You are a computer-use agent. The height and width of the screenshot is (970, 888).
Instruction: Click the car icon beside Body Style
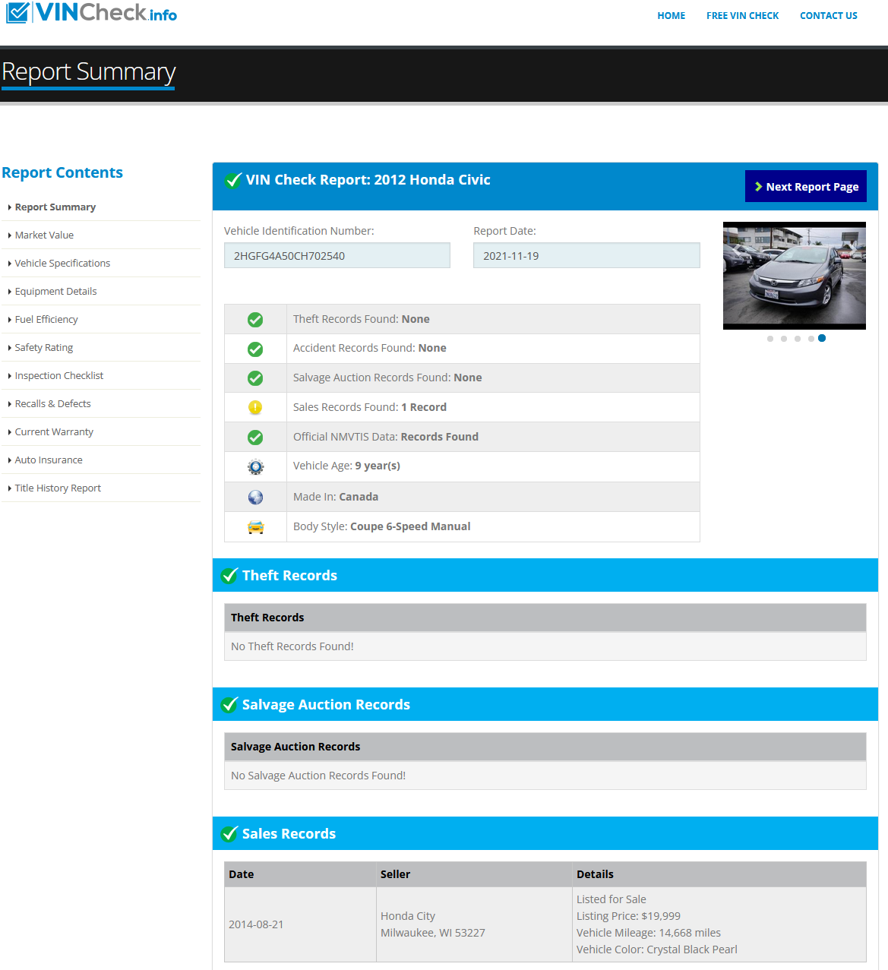(255, 527)
